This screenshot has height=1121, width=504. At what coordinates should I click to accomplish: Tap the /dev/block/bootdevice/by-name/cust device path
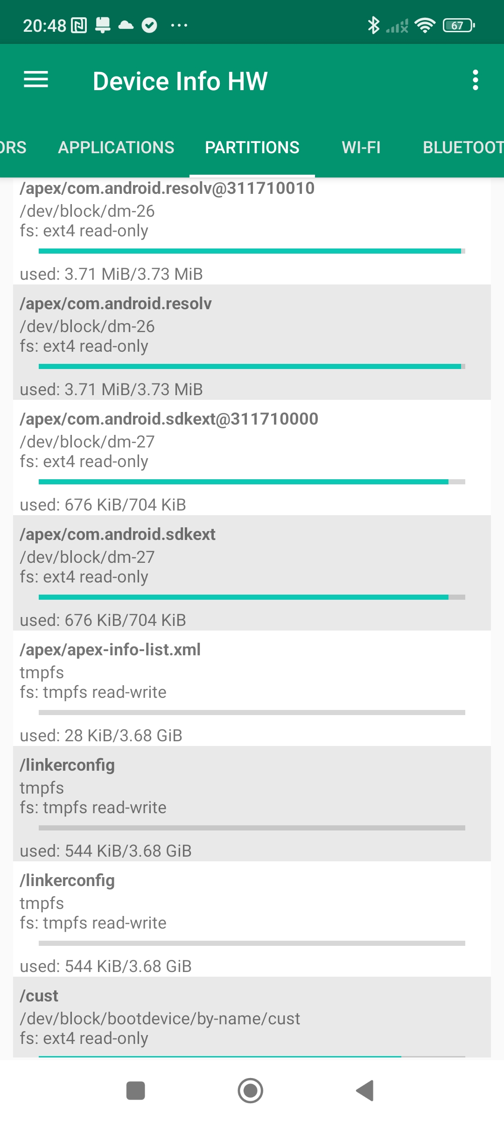point(160,1019)
